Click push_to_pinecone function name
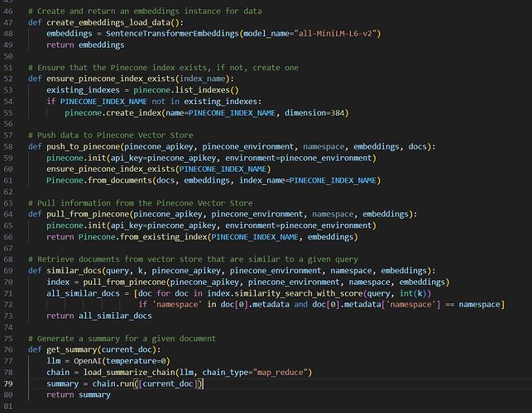532x413 pixels. click(83, 146)
